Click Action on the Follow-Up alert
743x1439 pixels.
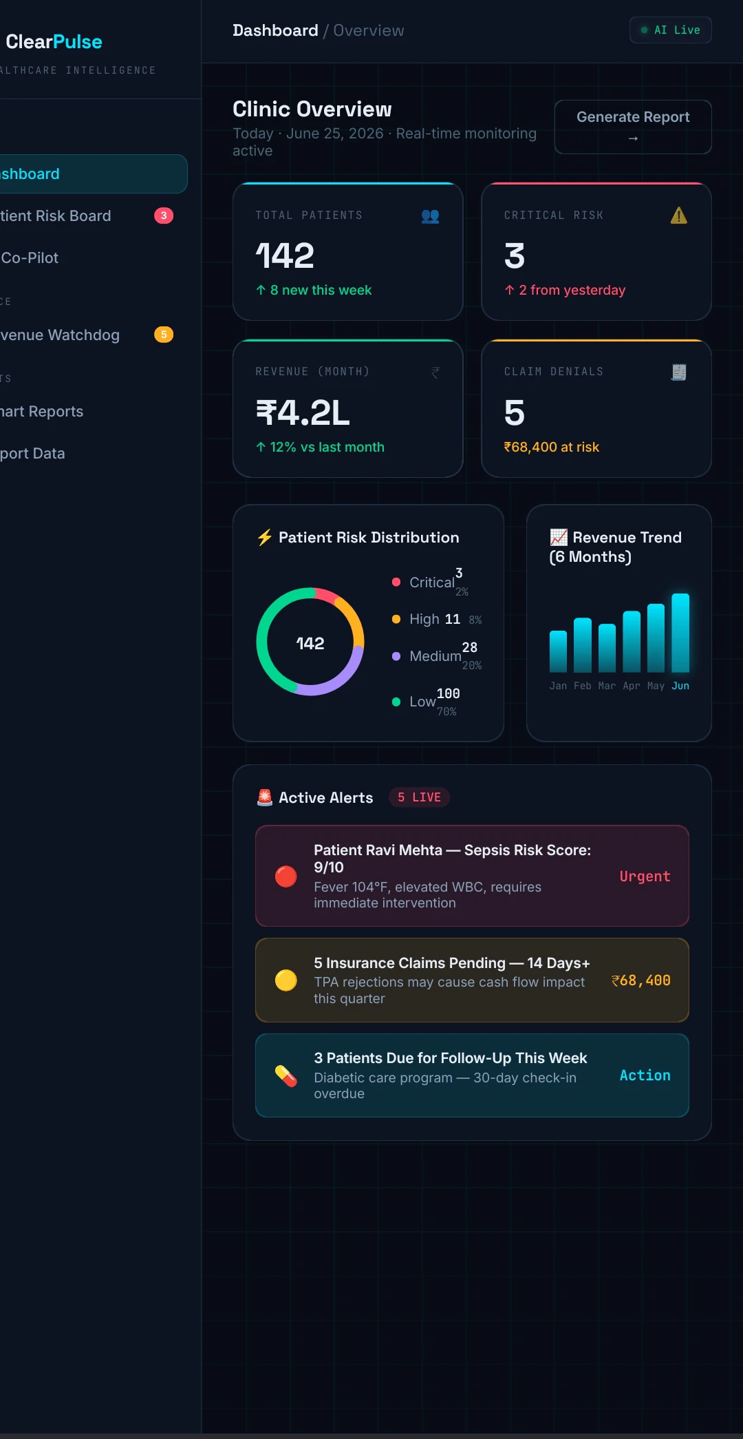[x=645, y=1075]
